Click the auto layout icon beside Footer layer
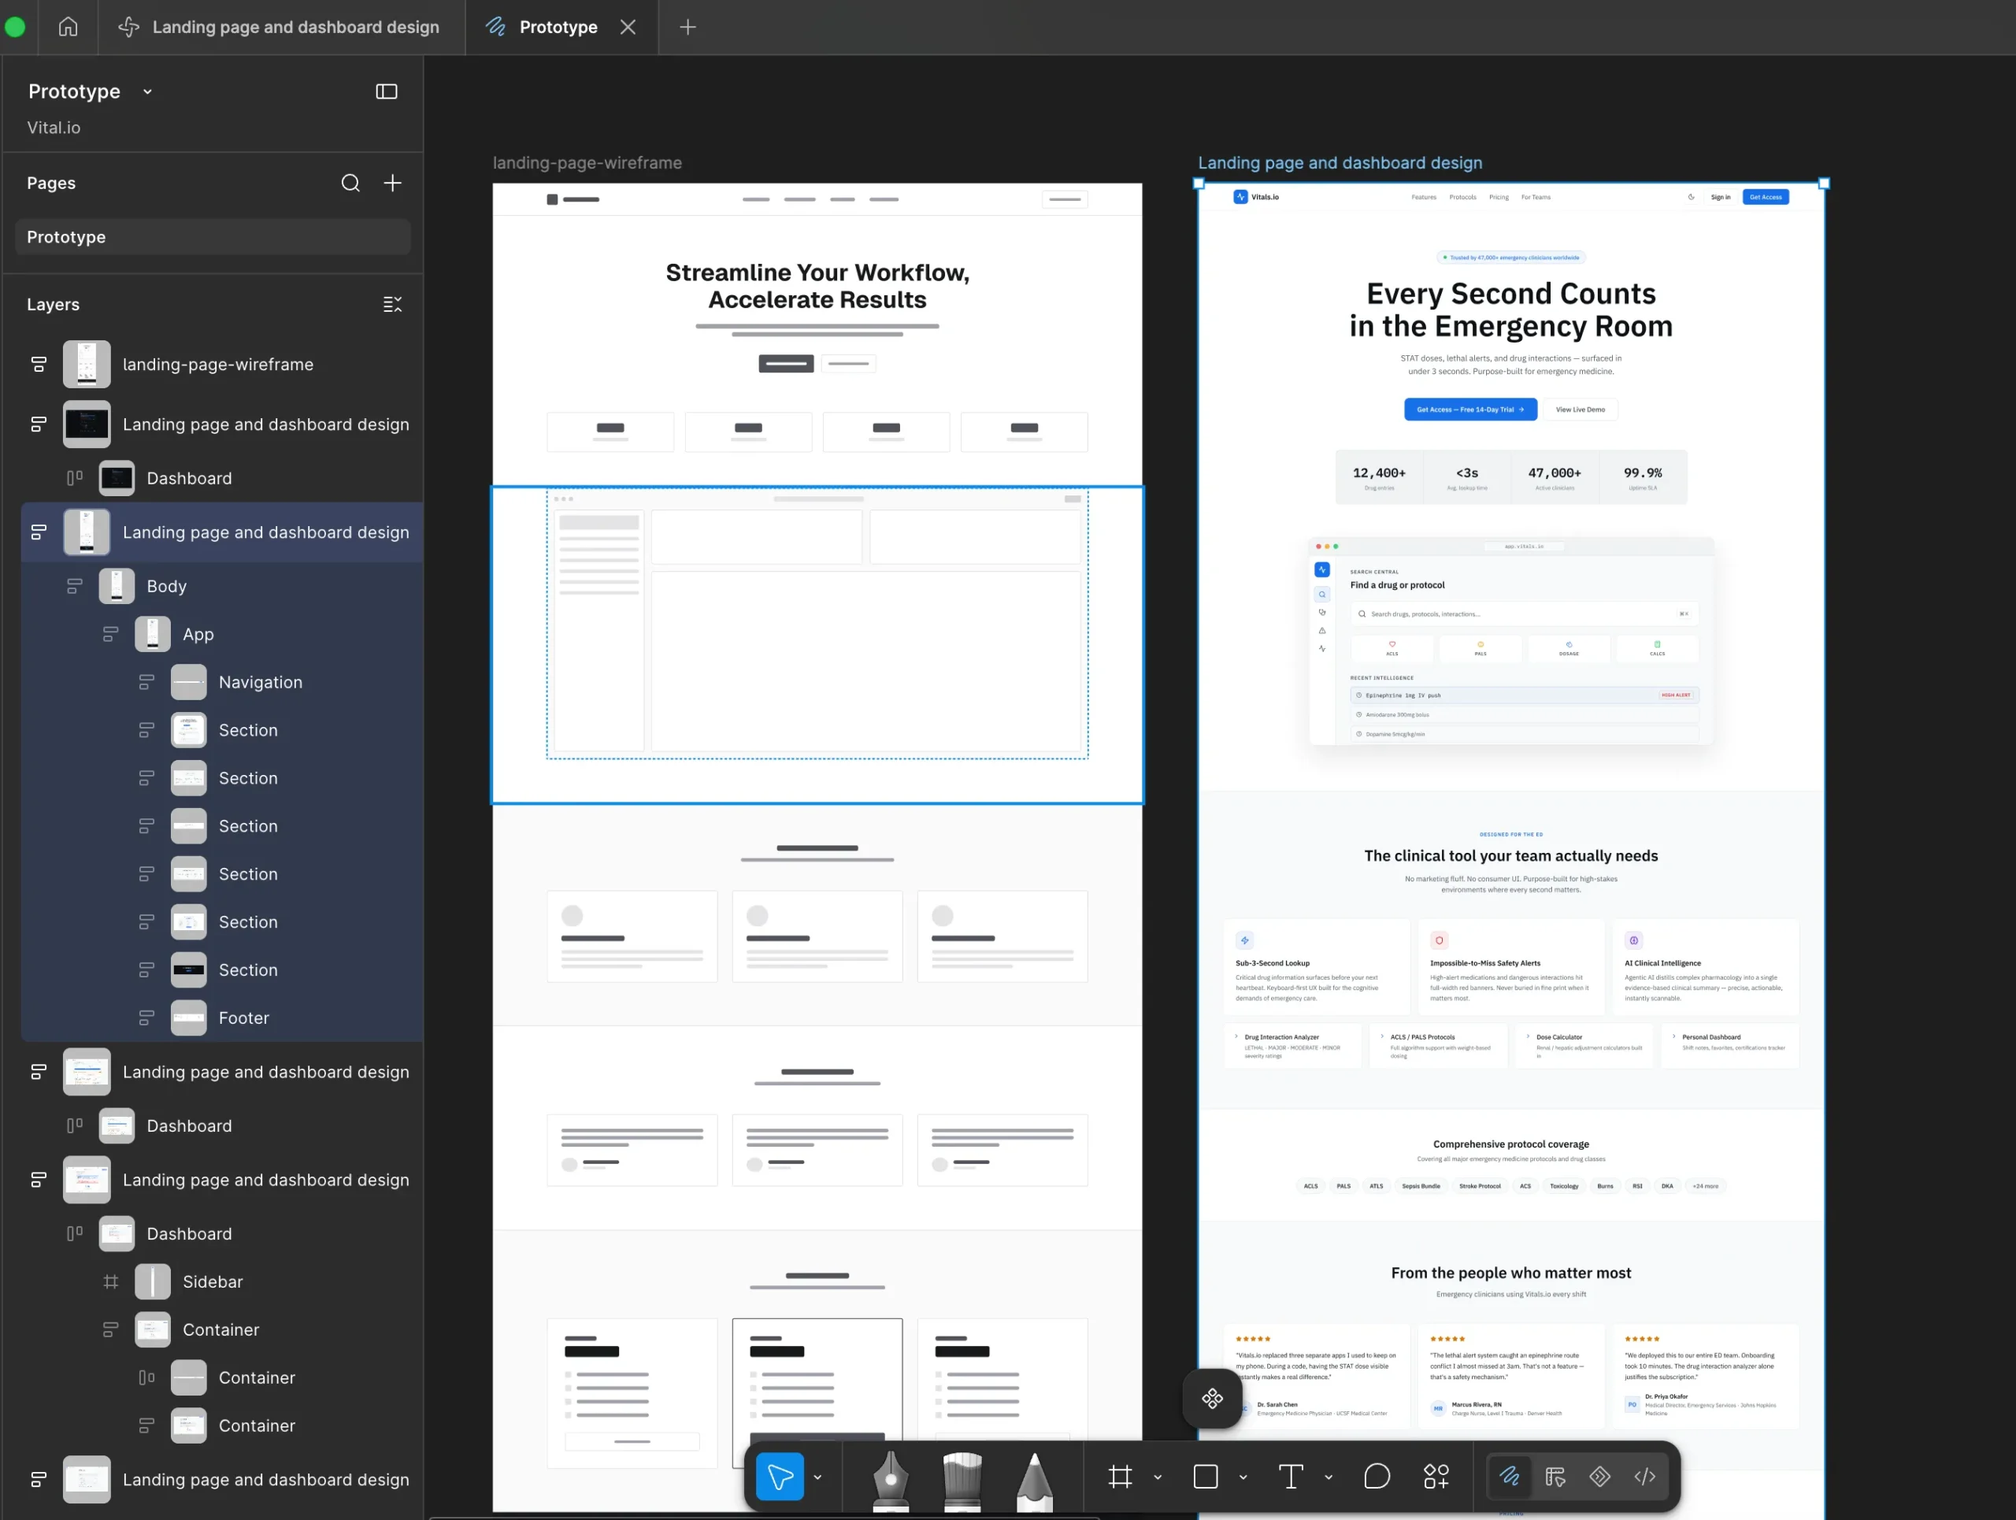2016x1520 pixels. [146, 1018]
